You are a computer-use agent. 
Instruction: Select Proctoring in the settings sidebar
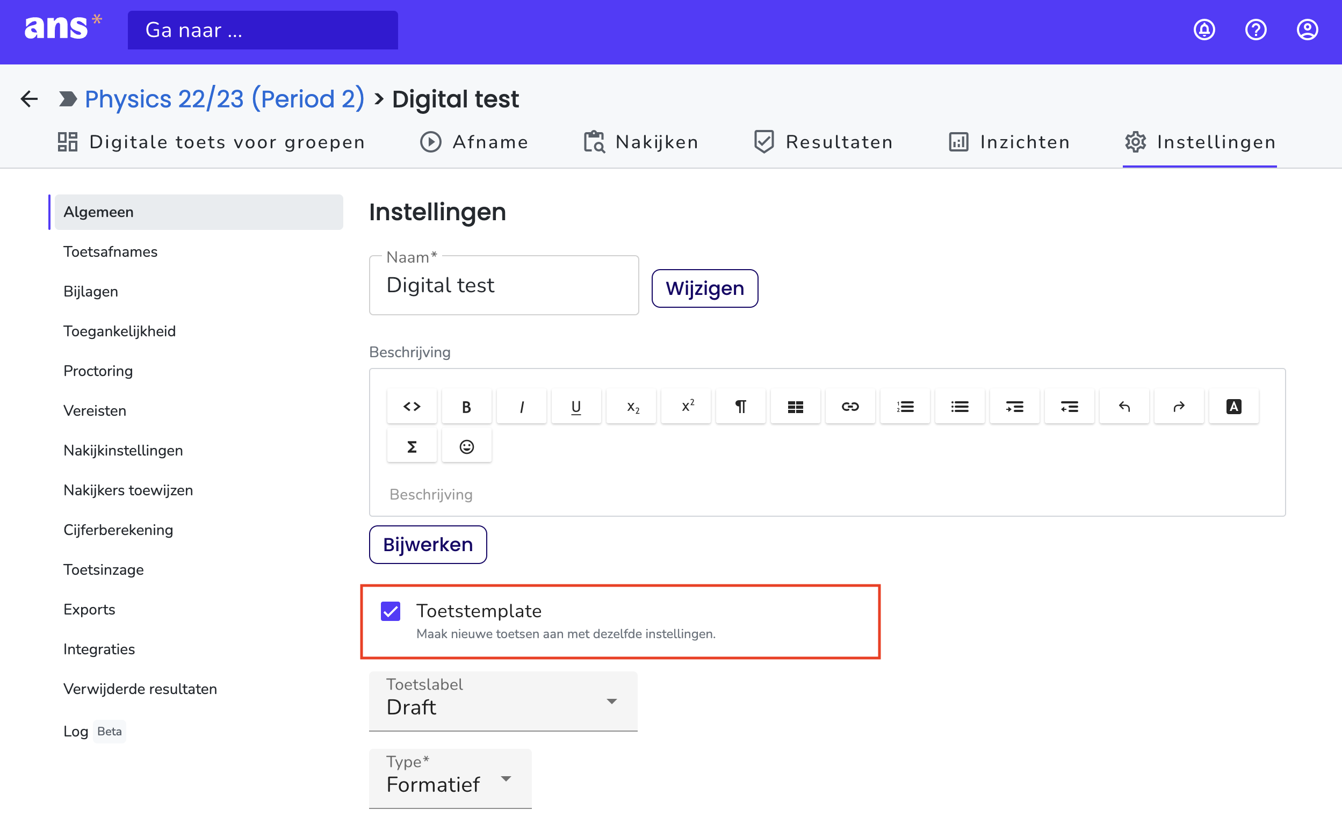point(98,371)
